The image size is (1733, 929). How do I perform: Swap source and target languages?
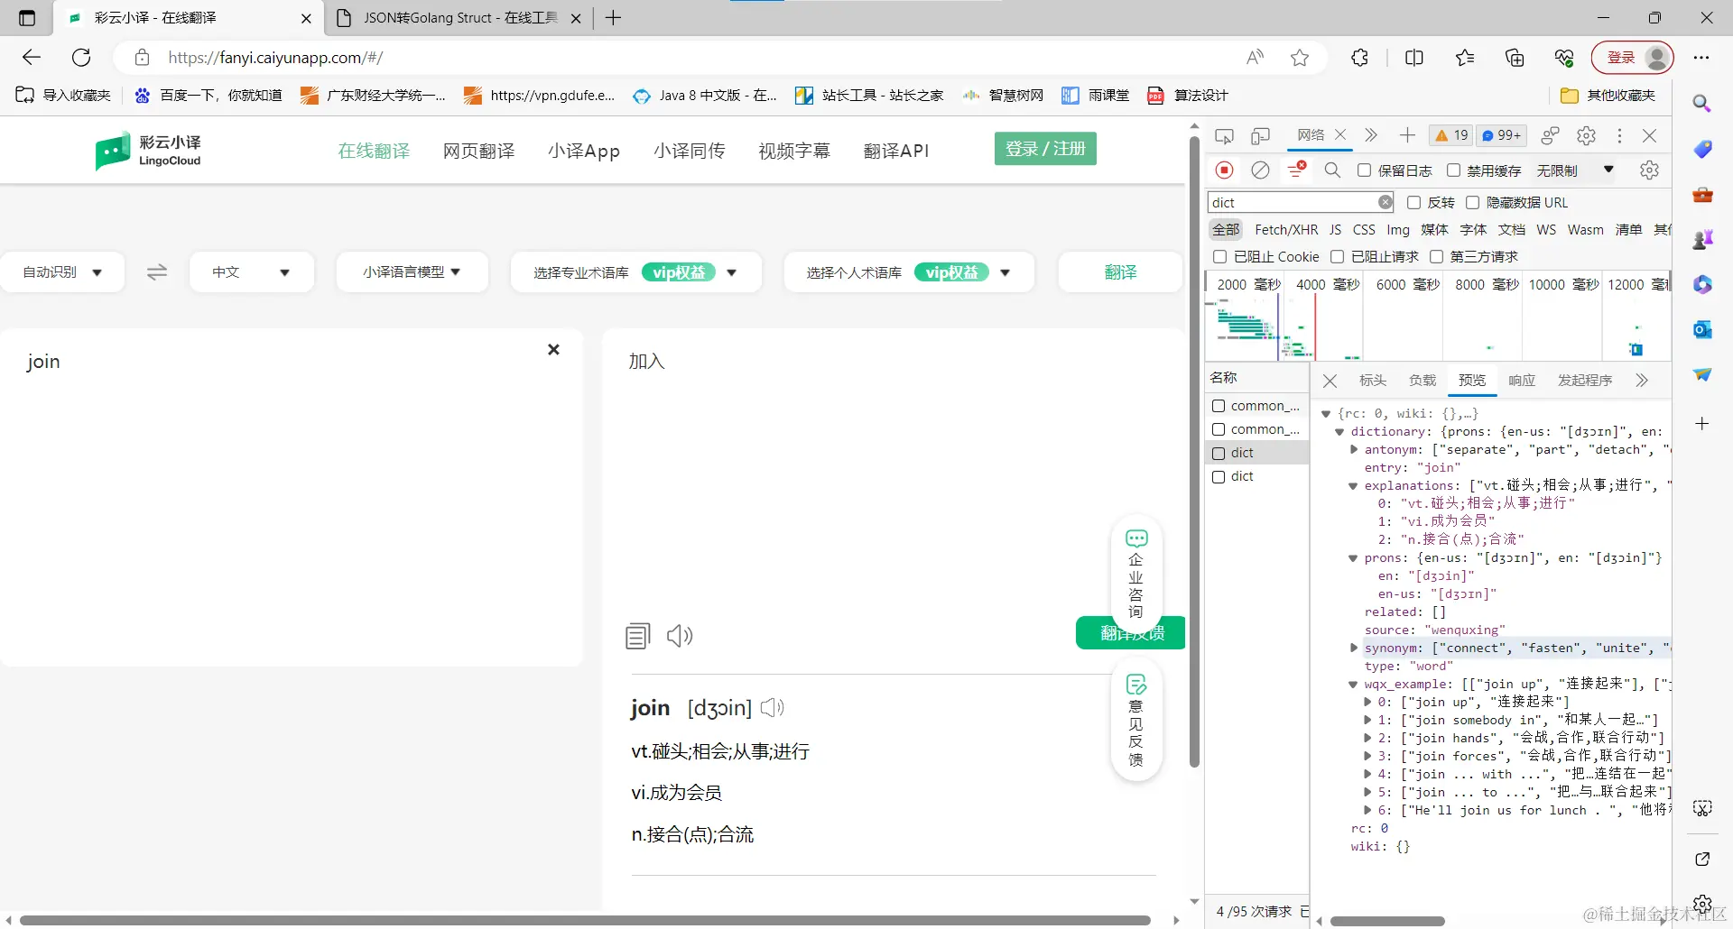tap(157, 271)
